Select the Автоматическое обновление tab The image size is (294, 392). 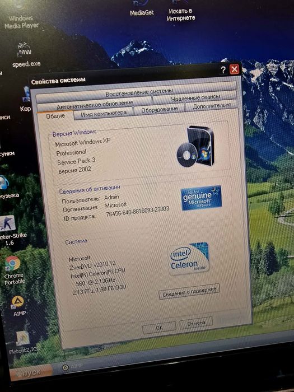95,105
